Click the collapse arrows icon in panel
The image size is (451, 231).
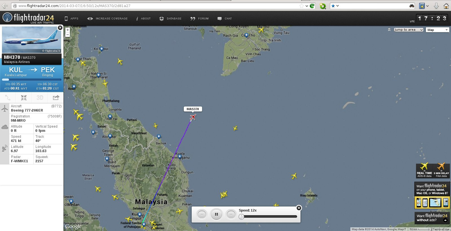(24, 98)
